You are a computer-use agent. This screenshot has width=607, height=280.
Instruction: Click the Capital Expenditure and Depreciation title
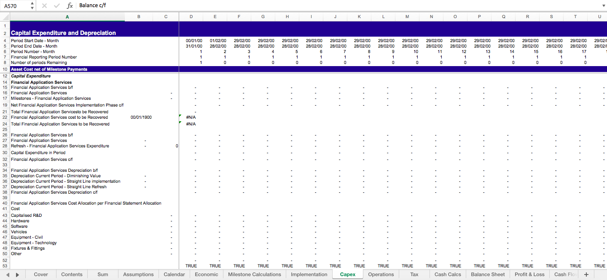pos(63,33)
